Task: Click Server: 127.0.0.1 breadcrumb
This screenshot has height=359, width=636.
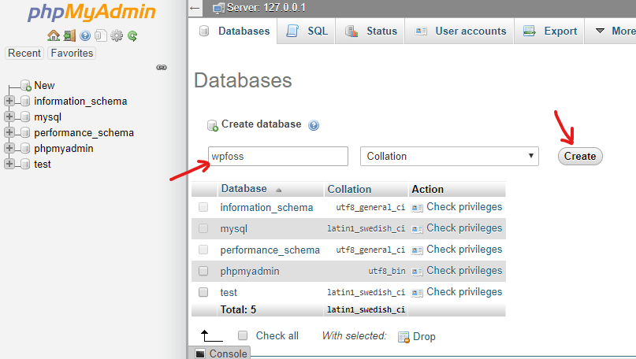Action: (266, 8)
